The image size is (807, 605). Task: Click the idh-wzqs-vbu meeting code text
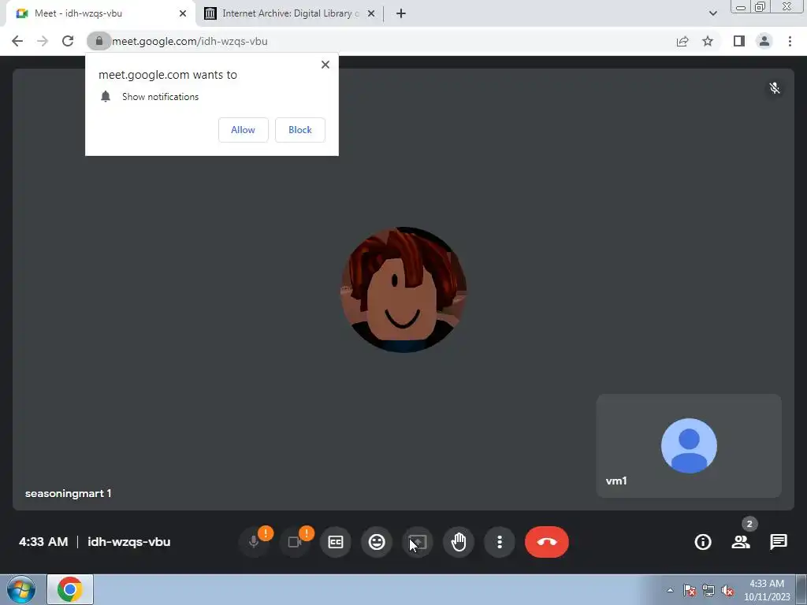(128, 542)
